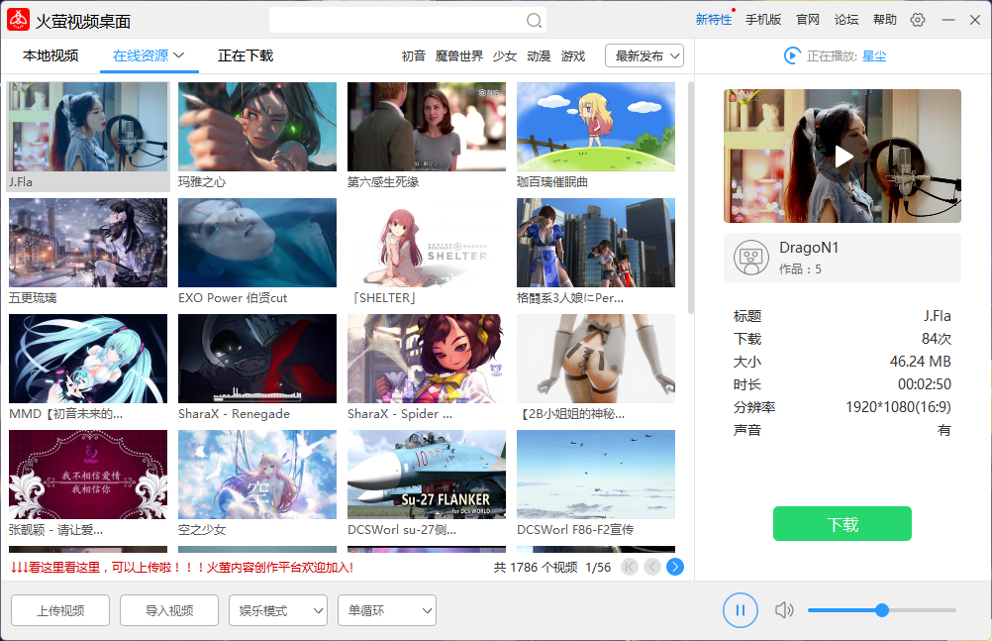Screen dimensions: 992x641
Task: Click the previous page arrow icon
Action: 650,566
